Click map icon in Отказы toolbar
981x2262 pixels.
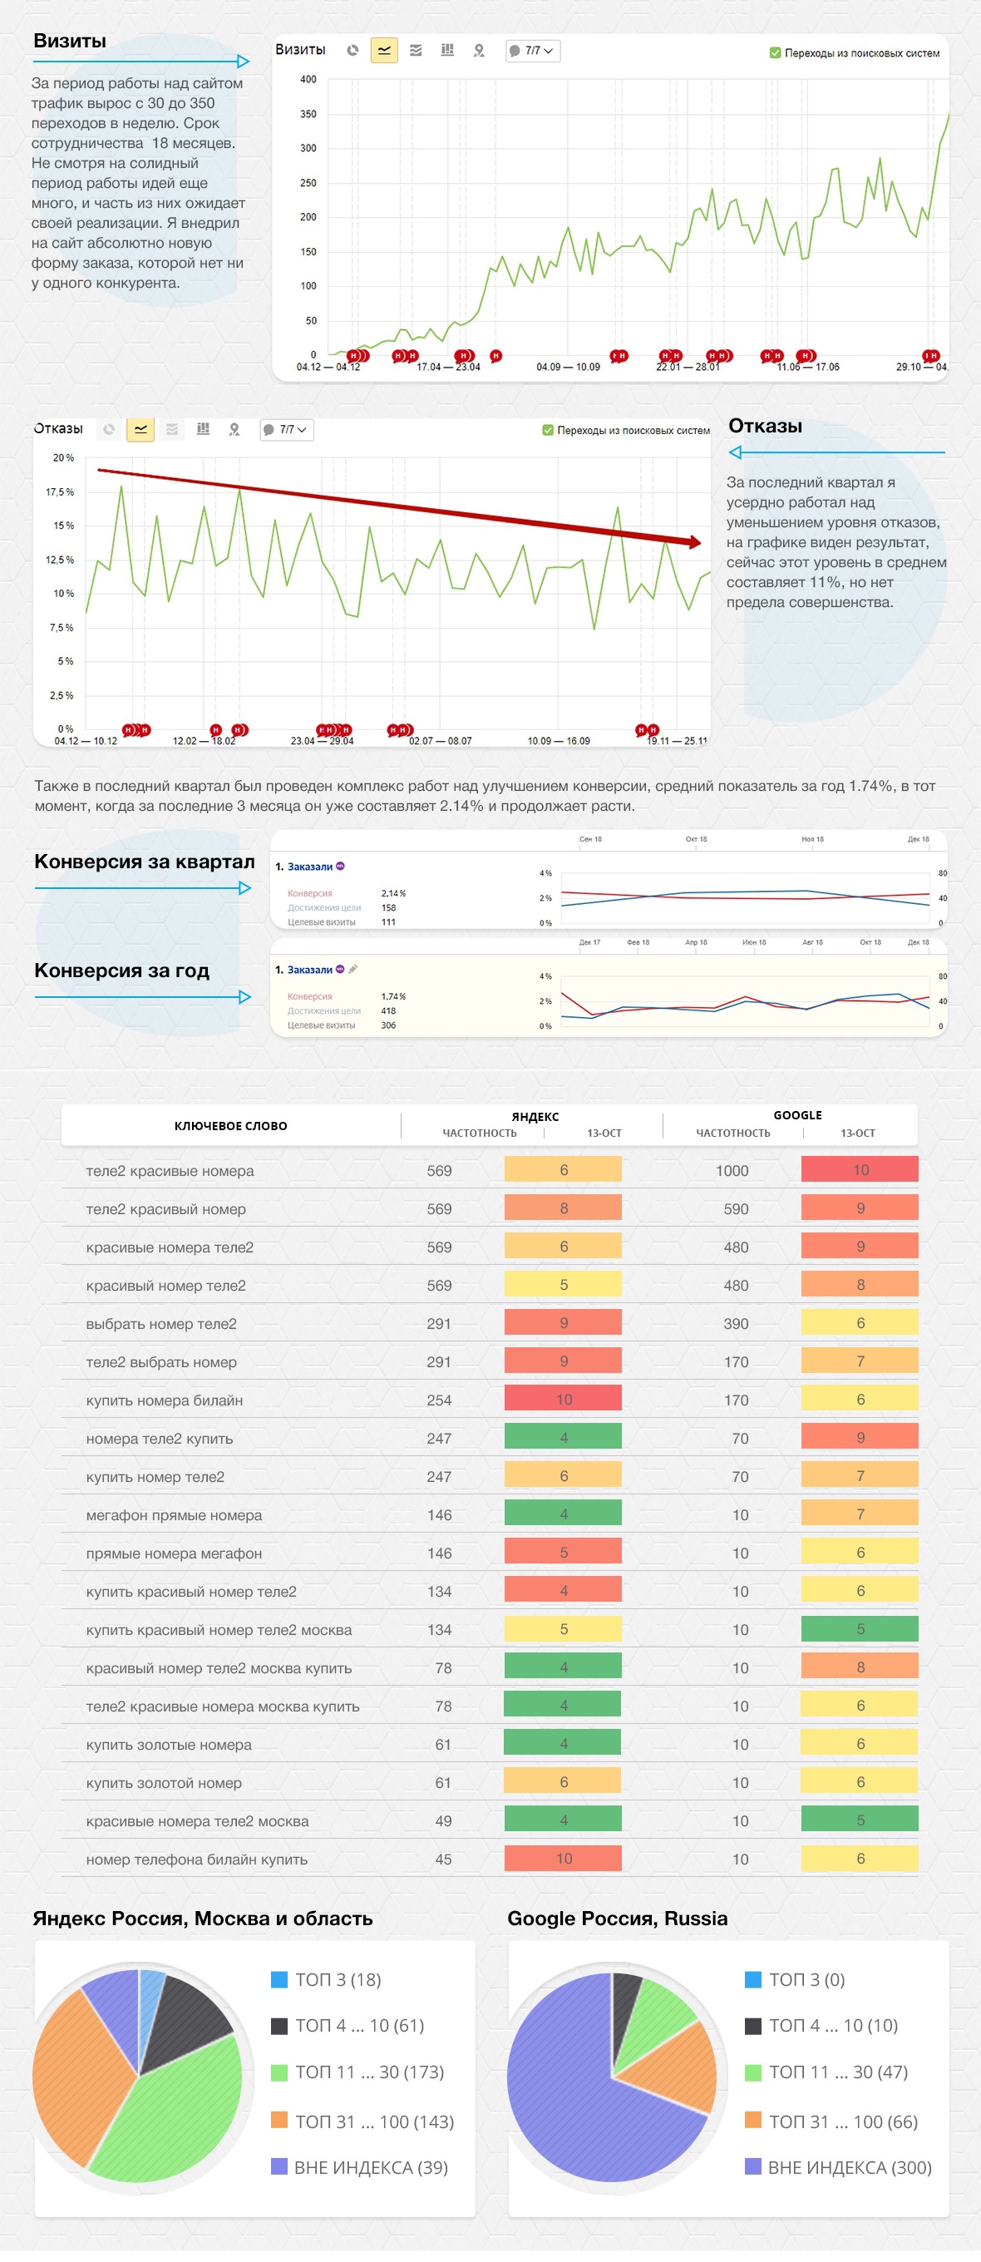coord(234,429)
